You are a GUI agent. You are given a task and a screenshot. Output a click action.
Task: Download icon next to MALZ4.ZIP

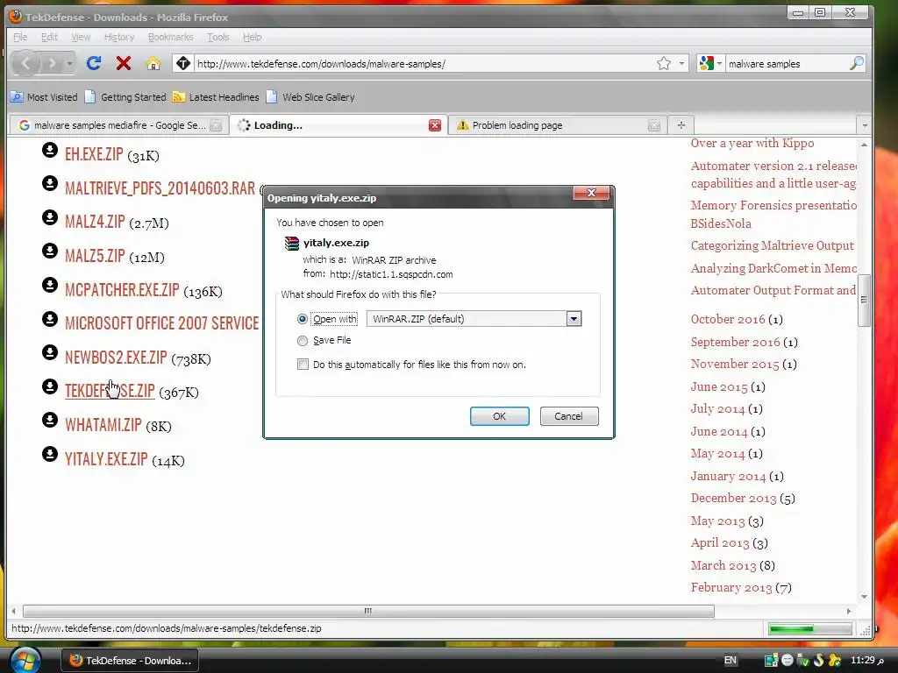[x=50, y=217]
